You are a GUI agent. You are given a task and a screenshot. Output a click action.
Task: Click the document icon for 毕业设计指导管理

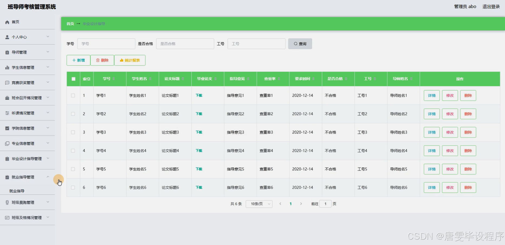pyautogui.click(x=7, y=159)
